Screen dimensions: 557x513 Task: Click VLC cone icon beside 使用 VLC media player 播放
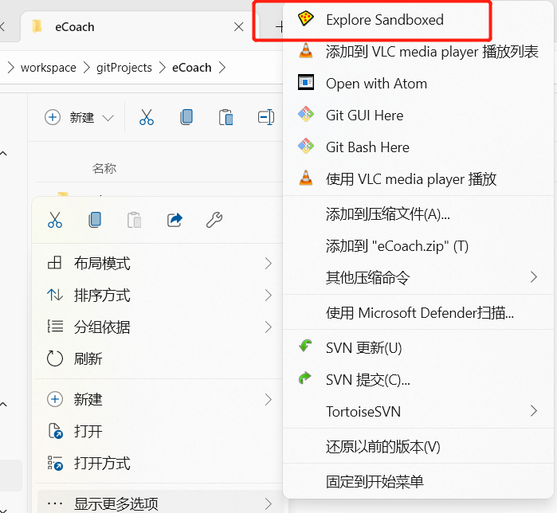[306, 178]
